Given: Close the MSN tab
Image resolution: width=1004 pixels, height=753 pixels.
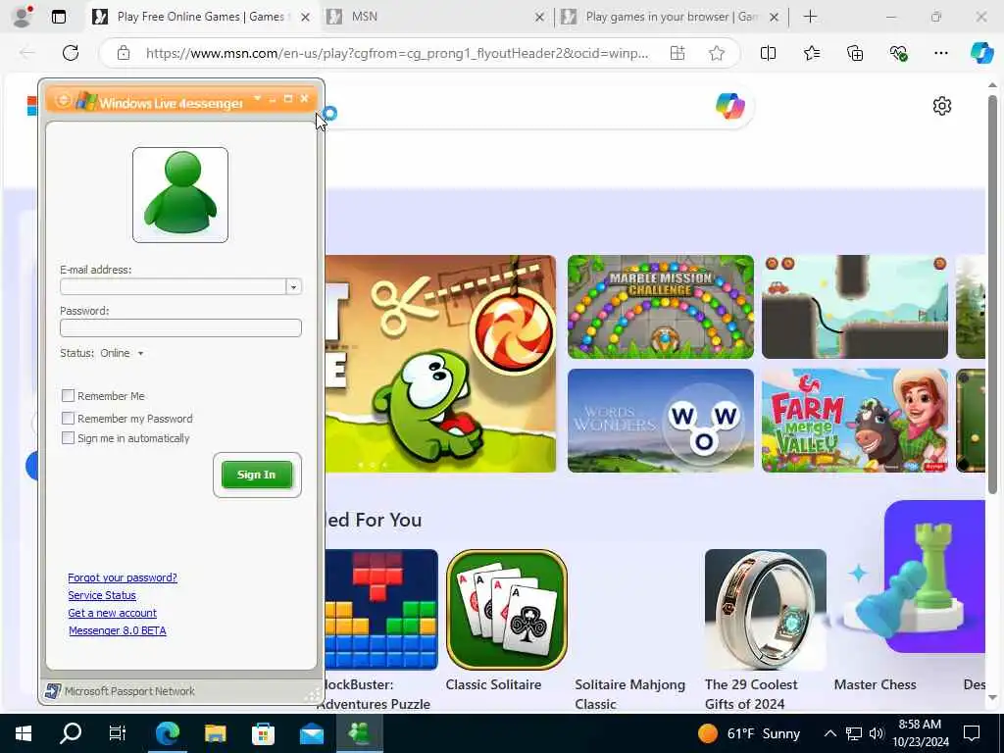Looking at the screenshot, I should pos(540,18).
